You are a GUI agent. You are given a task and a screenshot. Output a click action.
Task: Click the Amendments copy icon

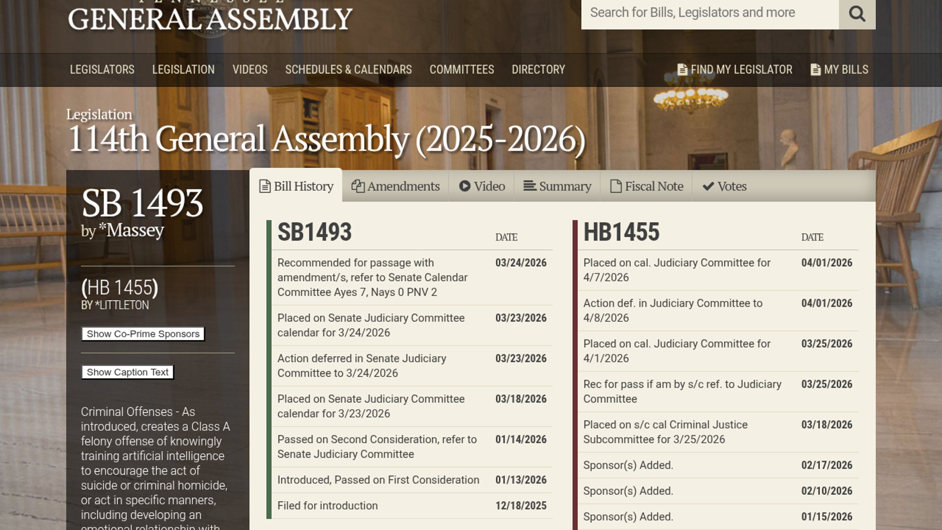tap(358, 186)
